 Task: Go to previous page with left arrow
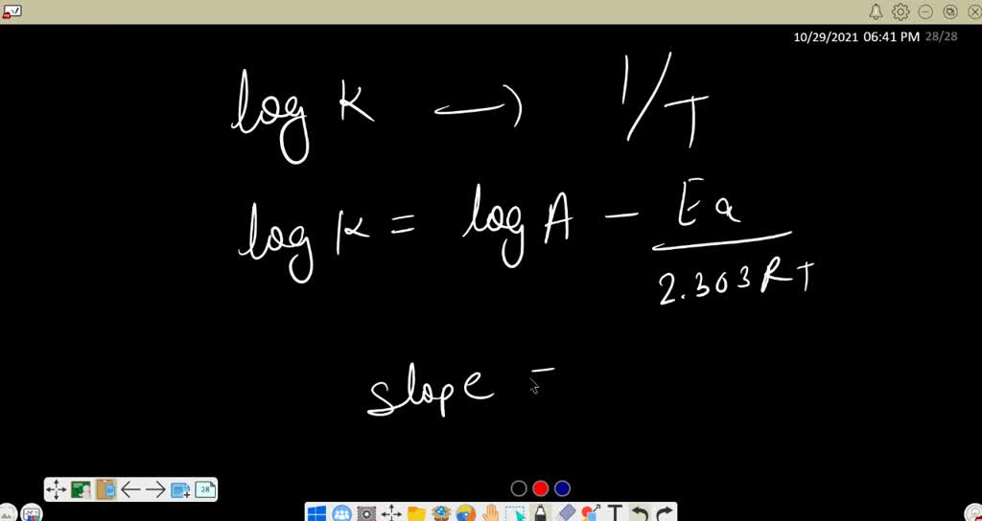[x=130, y=489]
